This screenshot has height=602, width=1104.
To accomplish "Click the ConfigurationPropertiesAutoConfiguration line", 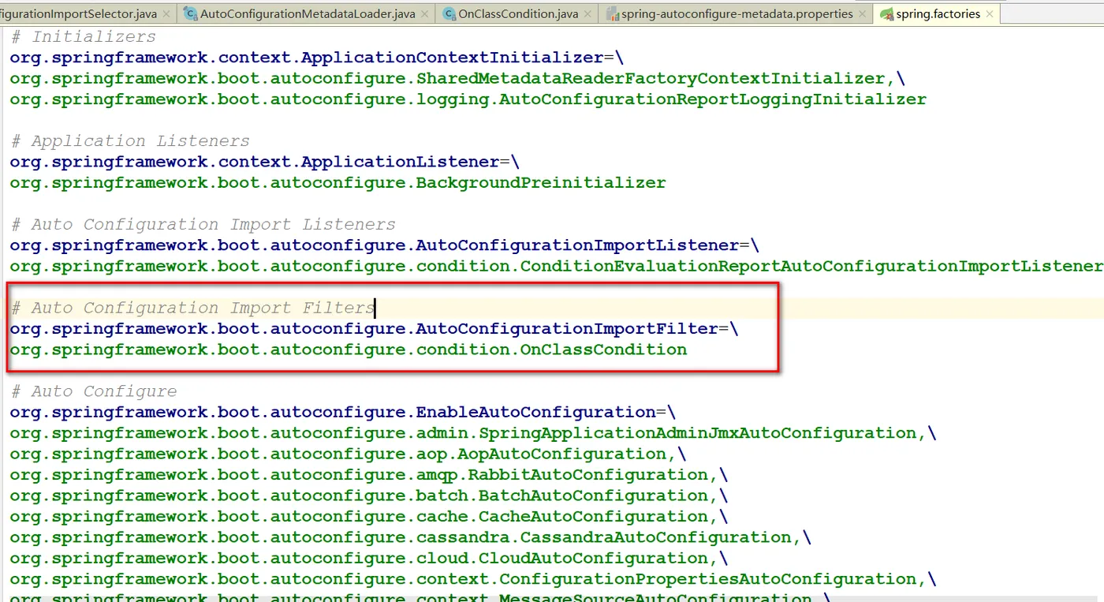I will (x=473, y=579).
